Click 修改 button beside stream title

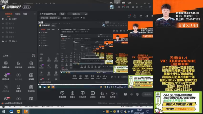62,14
